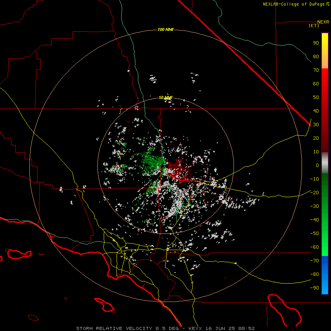Click the 16 JUN 25 date stamp
Image resolution: width=331 pixels, height=331 pixels.
(220, 328)
